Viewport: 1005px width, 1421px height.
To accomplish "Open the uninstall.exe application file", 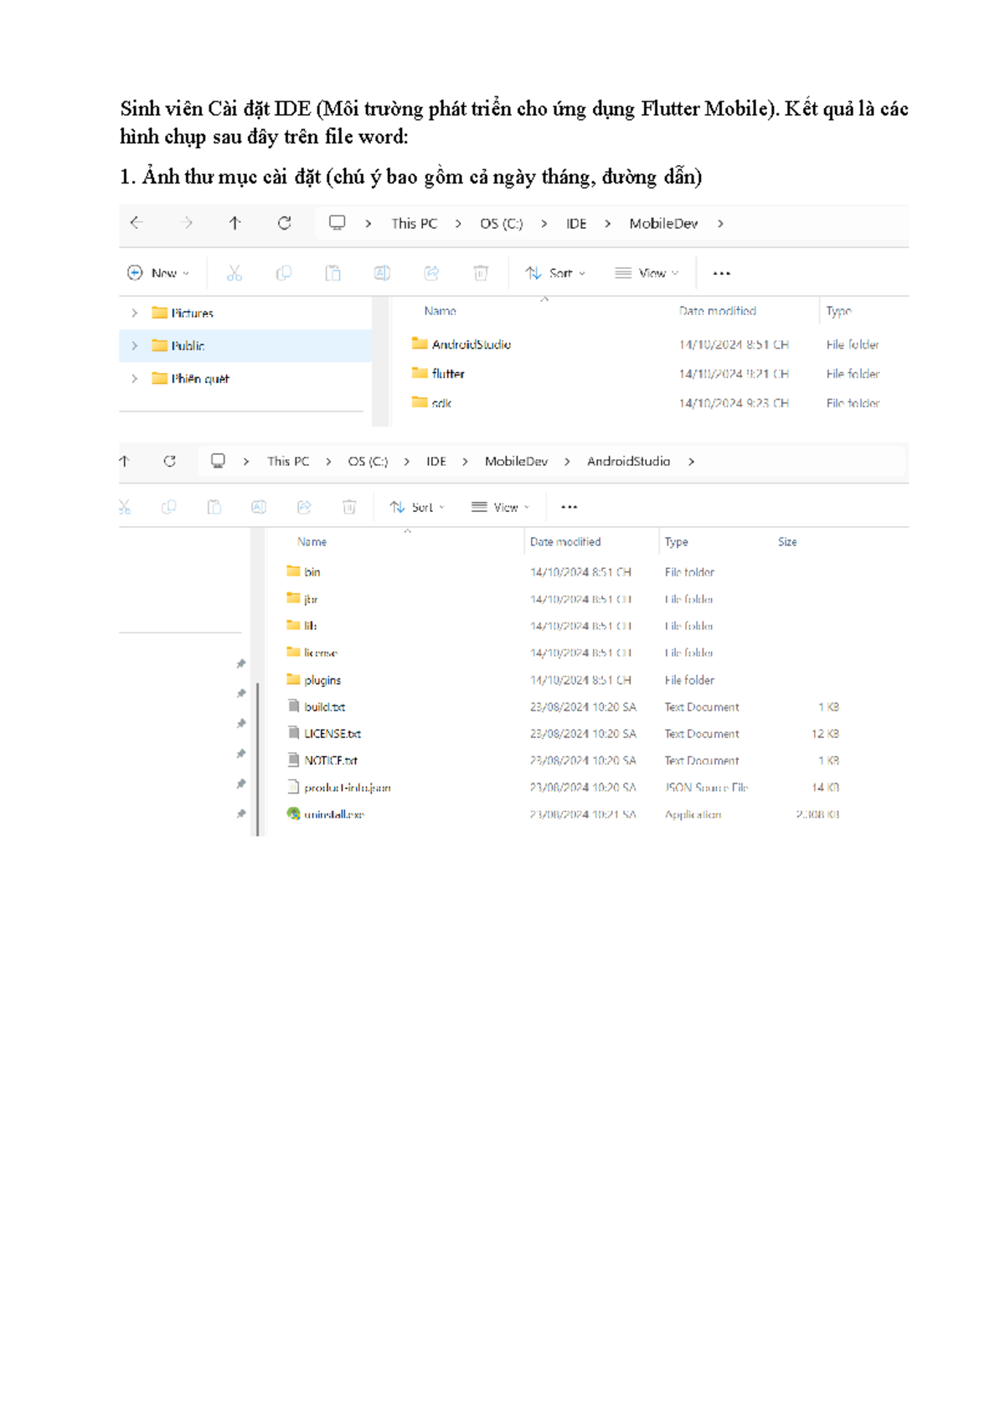I will pyautogui.click(x=333, y=814).
